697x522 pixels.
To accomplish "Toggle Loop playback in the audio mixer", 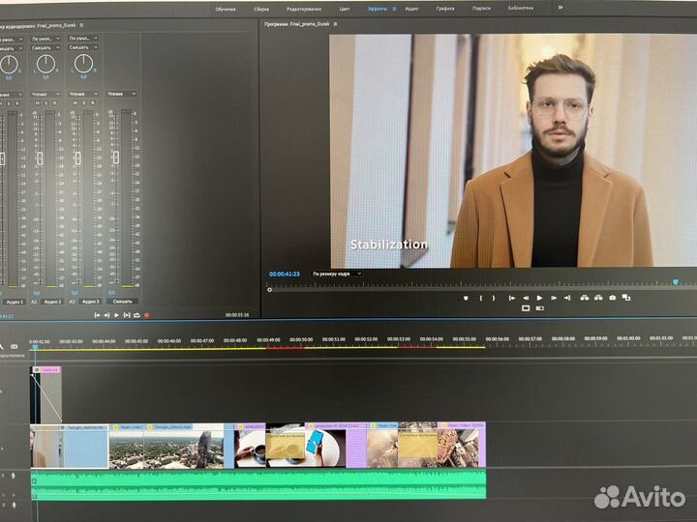I will [x=136, y=315].
